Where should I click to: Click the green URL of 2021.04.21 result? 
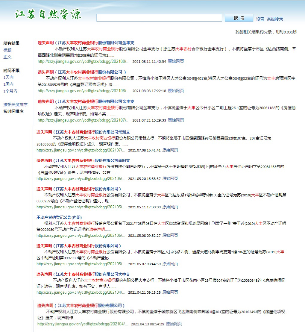[x=81, y=292]
